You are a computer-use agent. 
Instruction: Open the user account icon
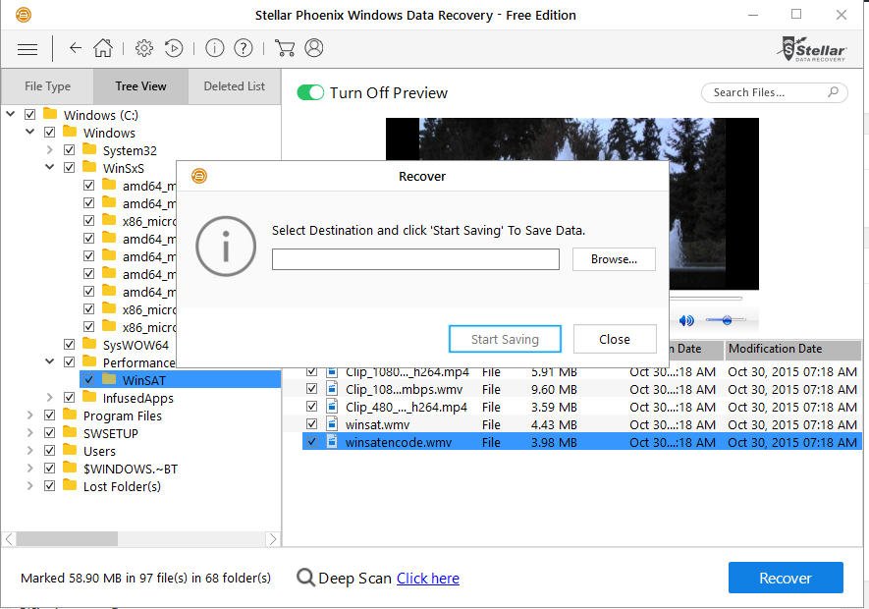tap(314, 48)
